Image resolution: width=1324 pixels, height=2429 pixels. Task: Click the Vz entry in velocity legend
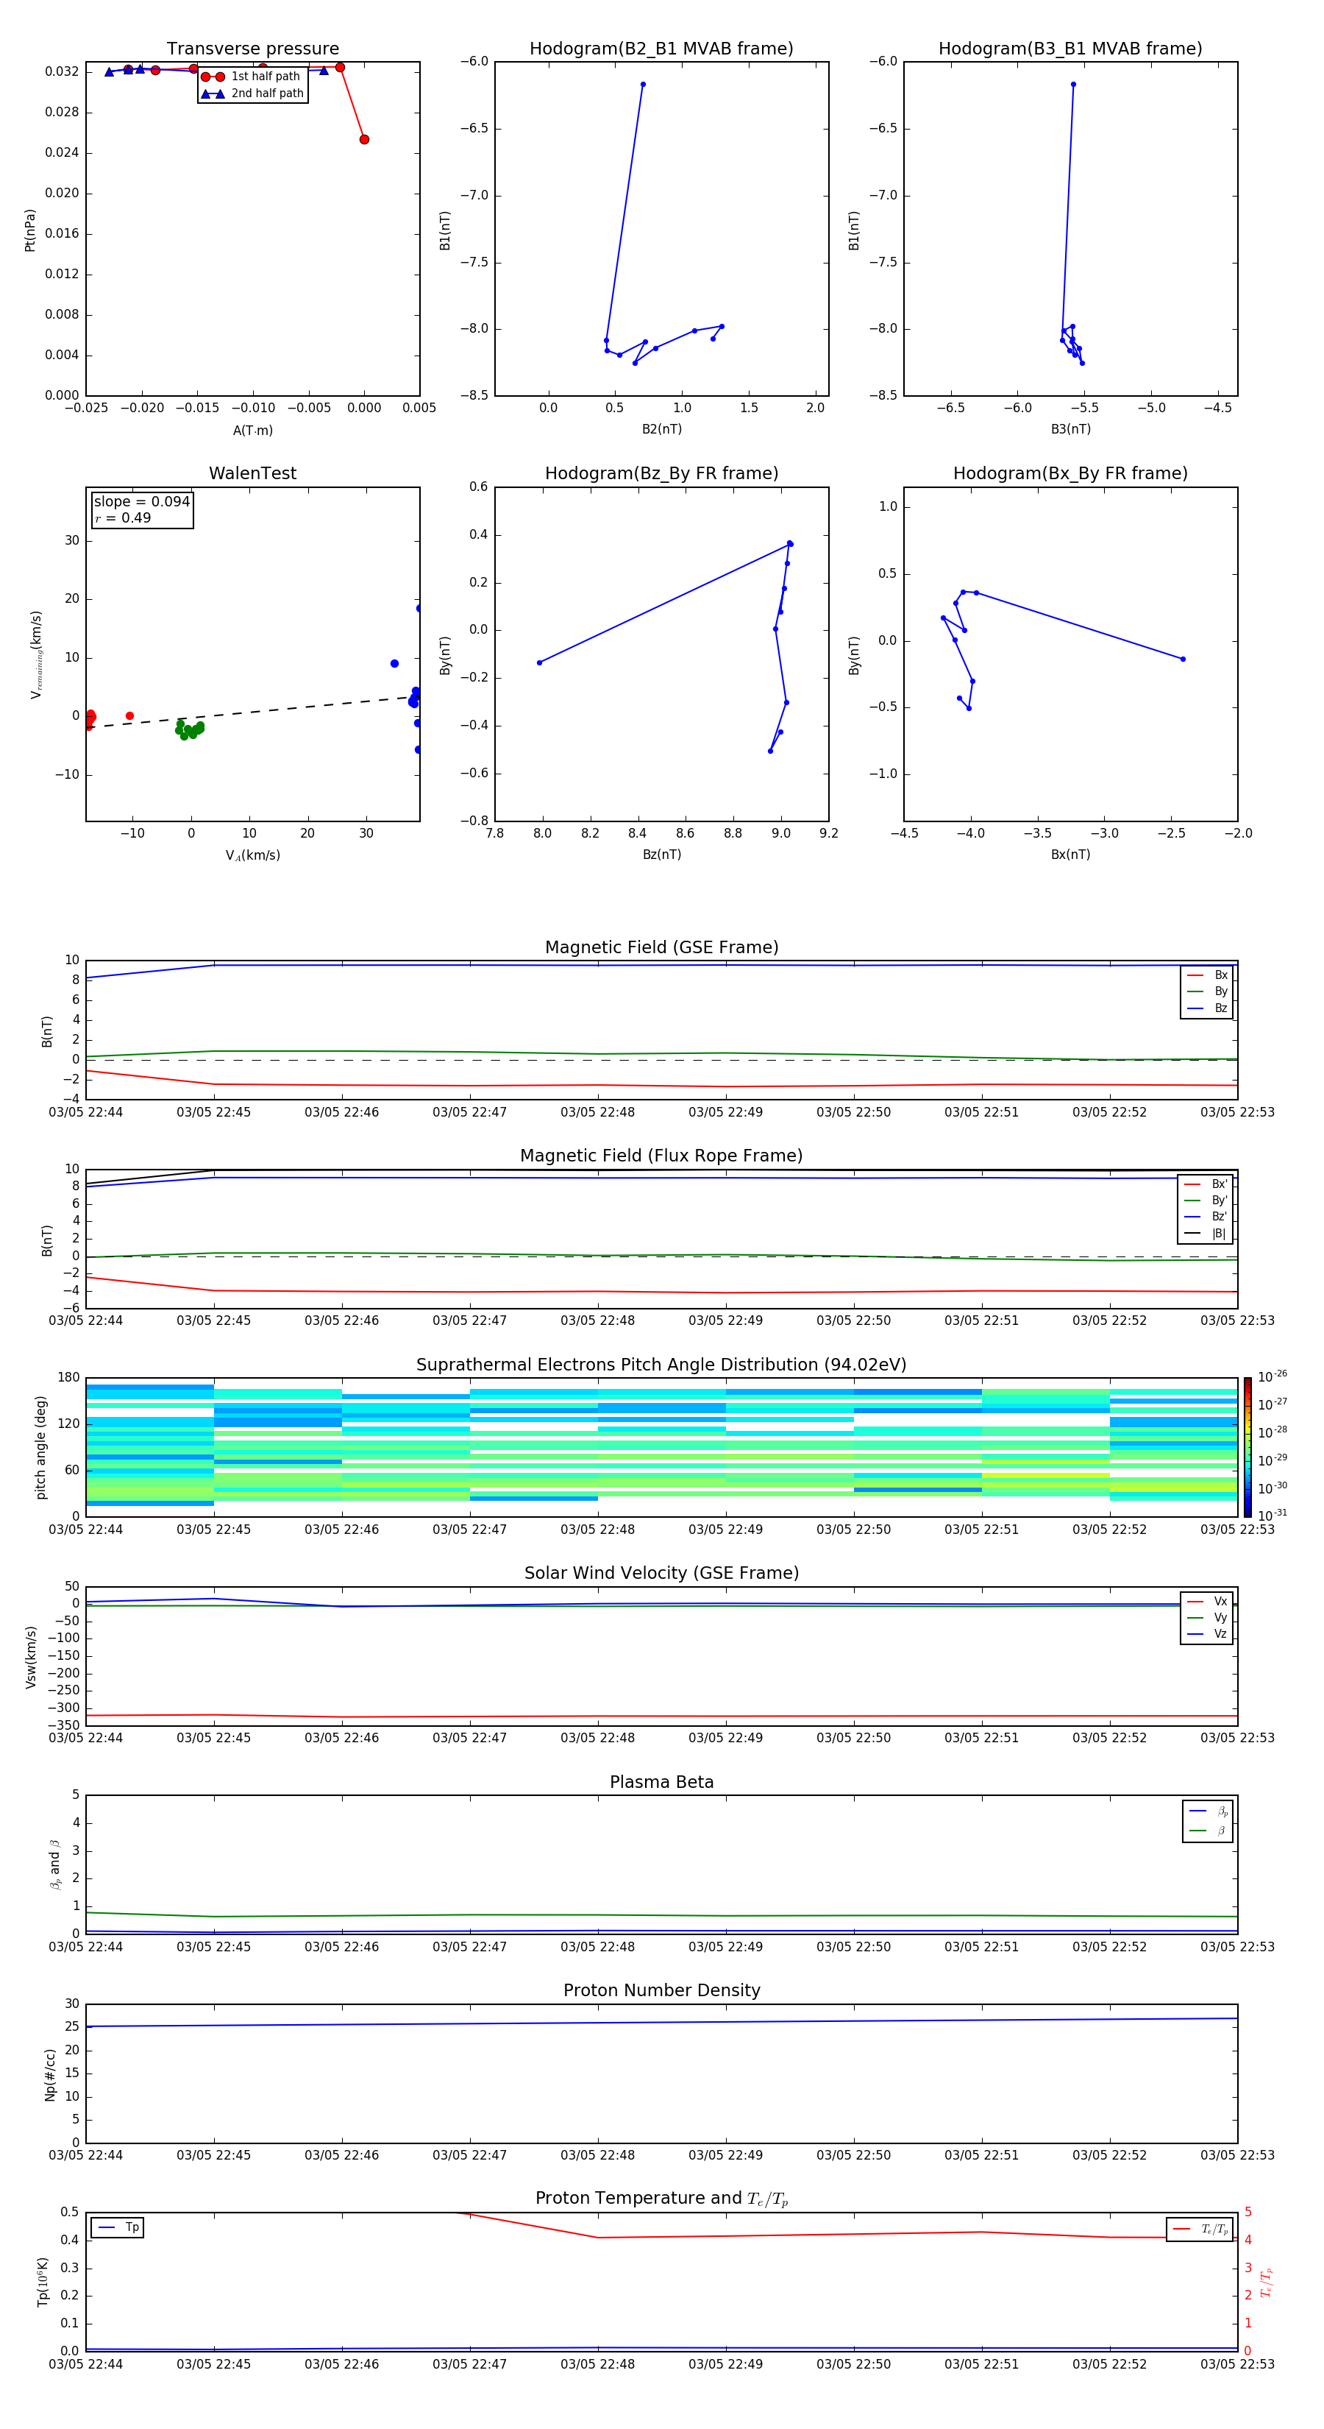[1207, 1634]
